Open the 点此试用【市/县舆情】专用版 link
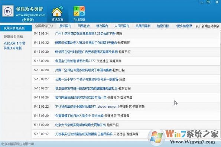The height and width of the screenshot is (147, 221). [x=14, y=46]
